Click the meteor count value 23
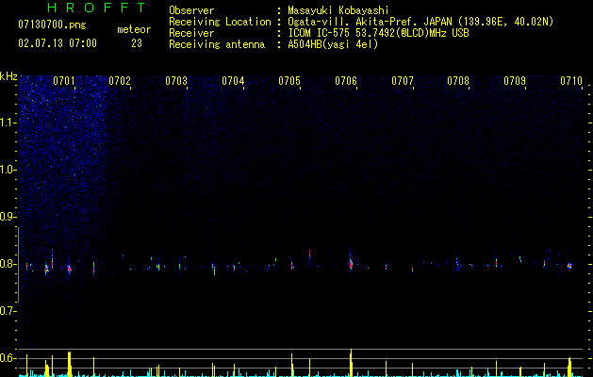 click(137, 43)
